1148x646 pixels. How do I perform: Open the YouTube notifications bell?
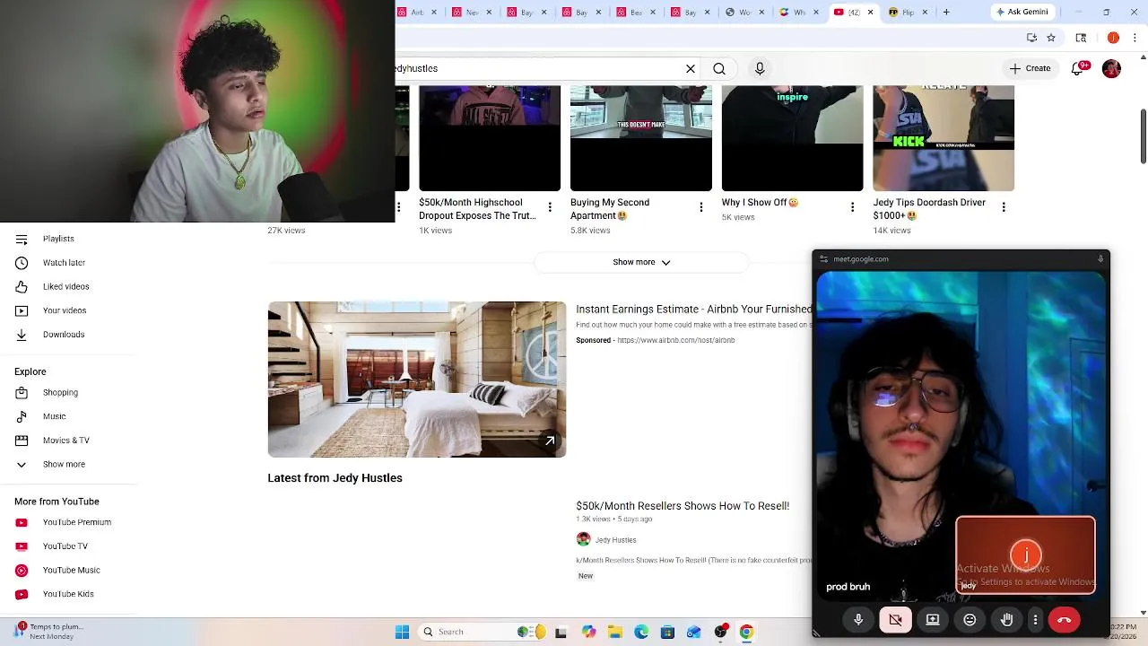click(x=1079, y=68)
